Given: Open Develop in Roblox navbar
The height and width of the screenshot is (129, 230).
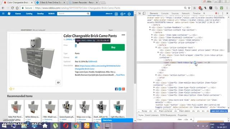Looking at the screenshot, I should point(40,14).
